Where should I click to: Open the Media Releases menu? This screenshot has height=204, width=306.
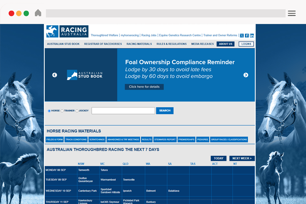click(x=202, y=44)
